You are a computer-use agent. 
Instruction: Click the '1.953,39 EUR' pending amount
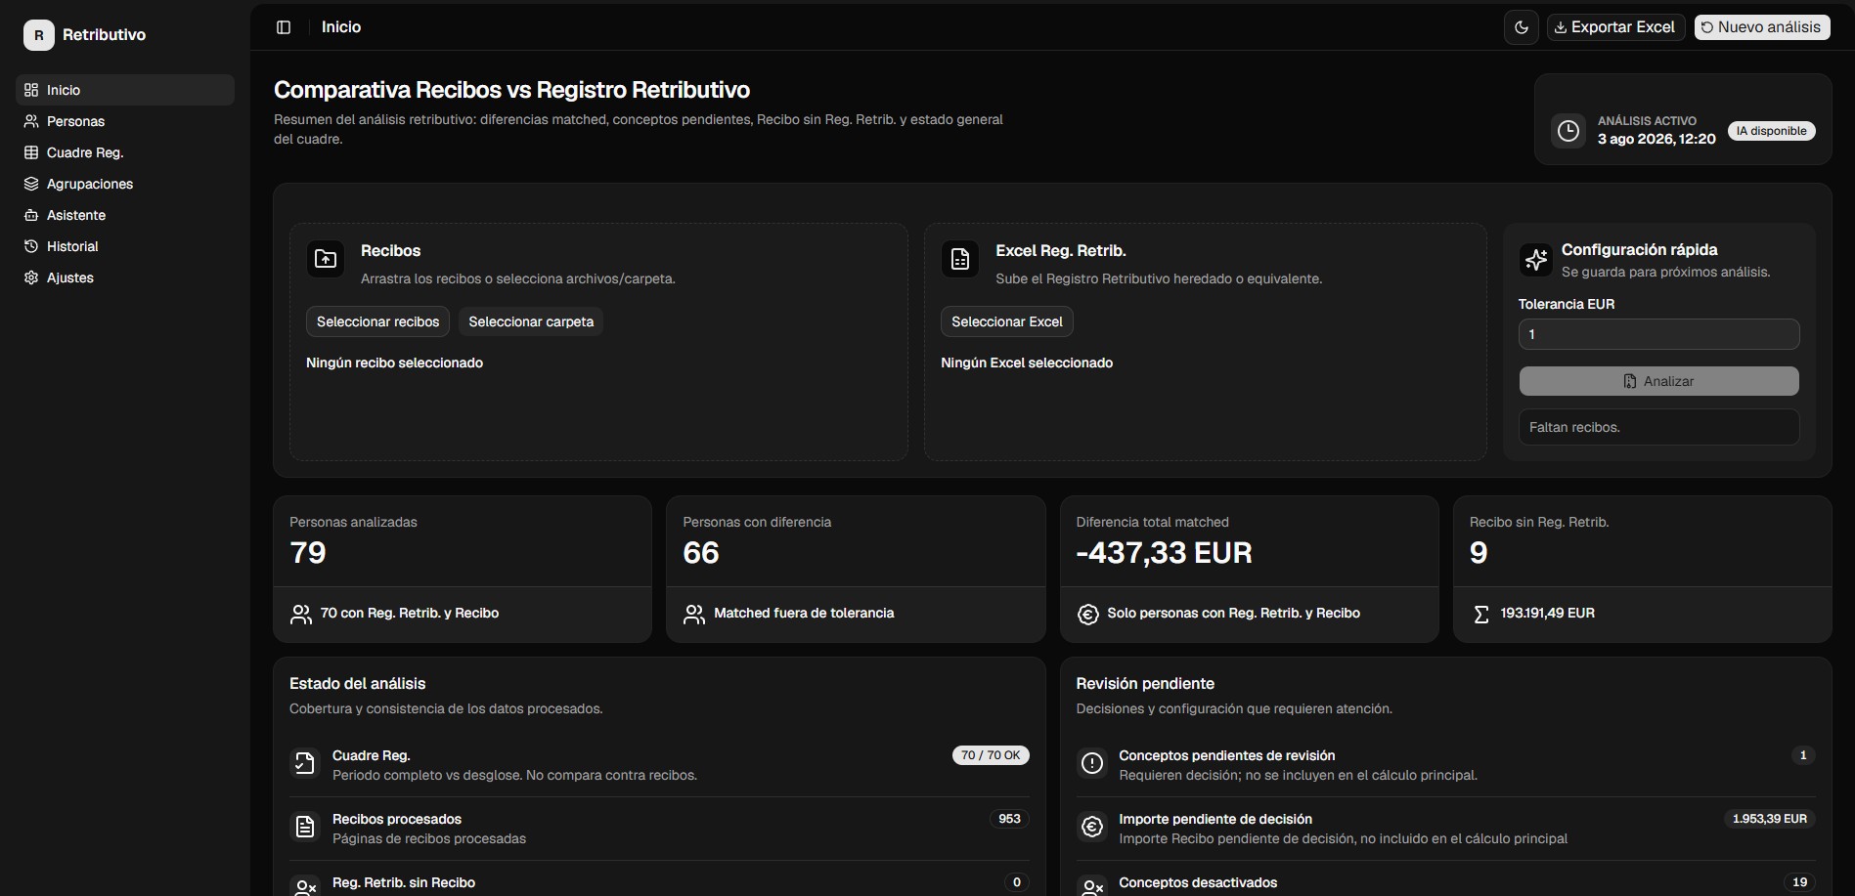1769,819
